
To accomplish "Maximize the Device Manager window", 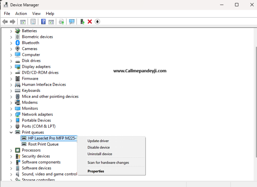I will pyautogui.click(x=237, y=5).
